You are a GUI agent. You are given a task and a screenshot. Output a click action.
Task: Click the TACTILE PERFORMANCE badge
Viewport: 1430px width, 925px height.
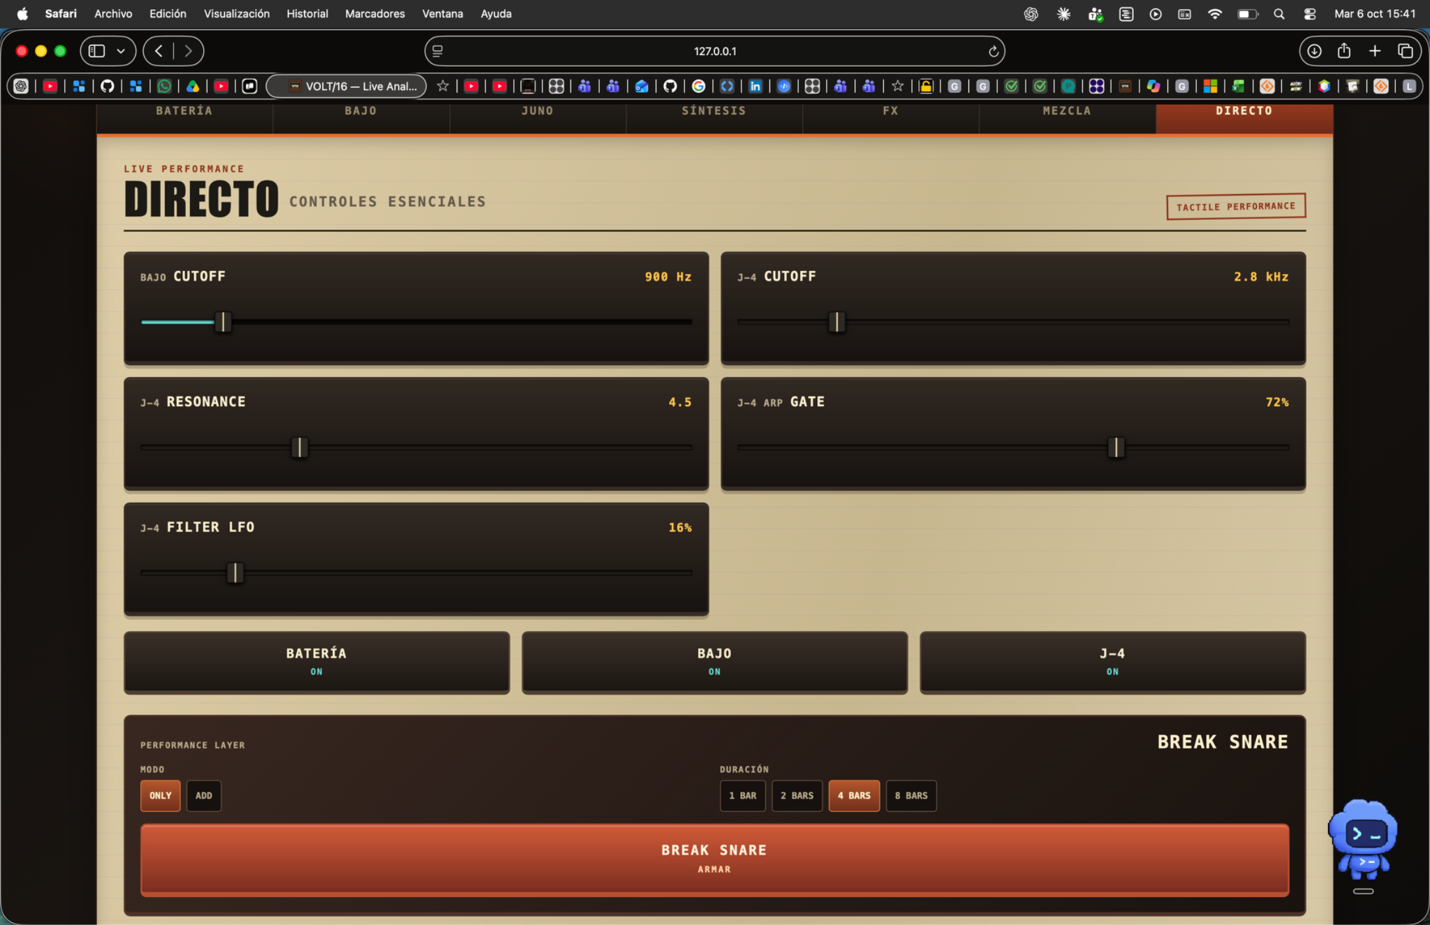pyautogui.click(x=1236, y=207)
